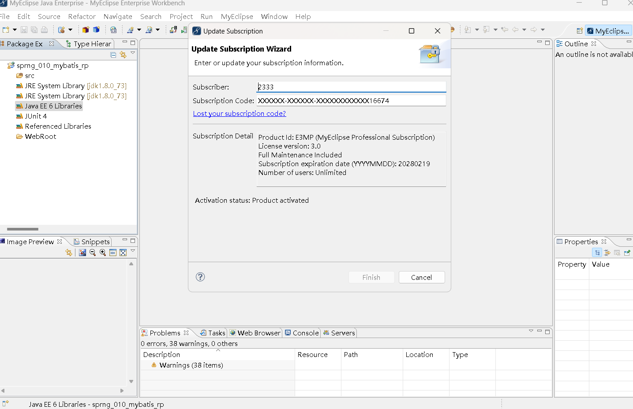Switch to the Console tab
This screenshot has height=409, width=633.
pyautogui.click(x=302, y=333)
